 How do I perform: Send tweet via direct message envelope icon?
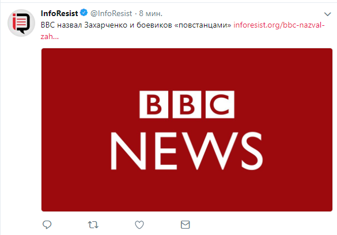click(x=185, y=225)
